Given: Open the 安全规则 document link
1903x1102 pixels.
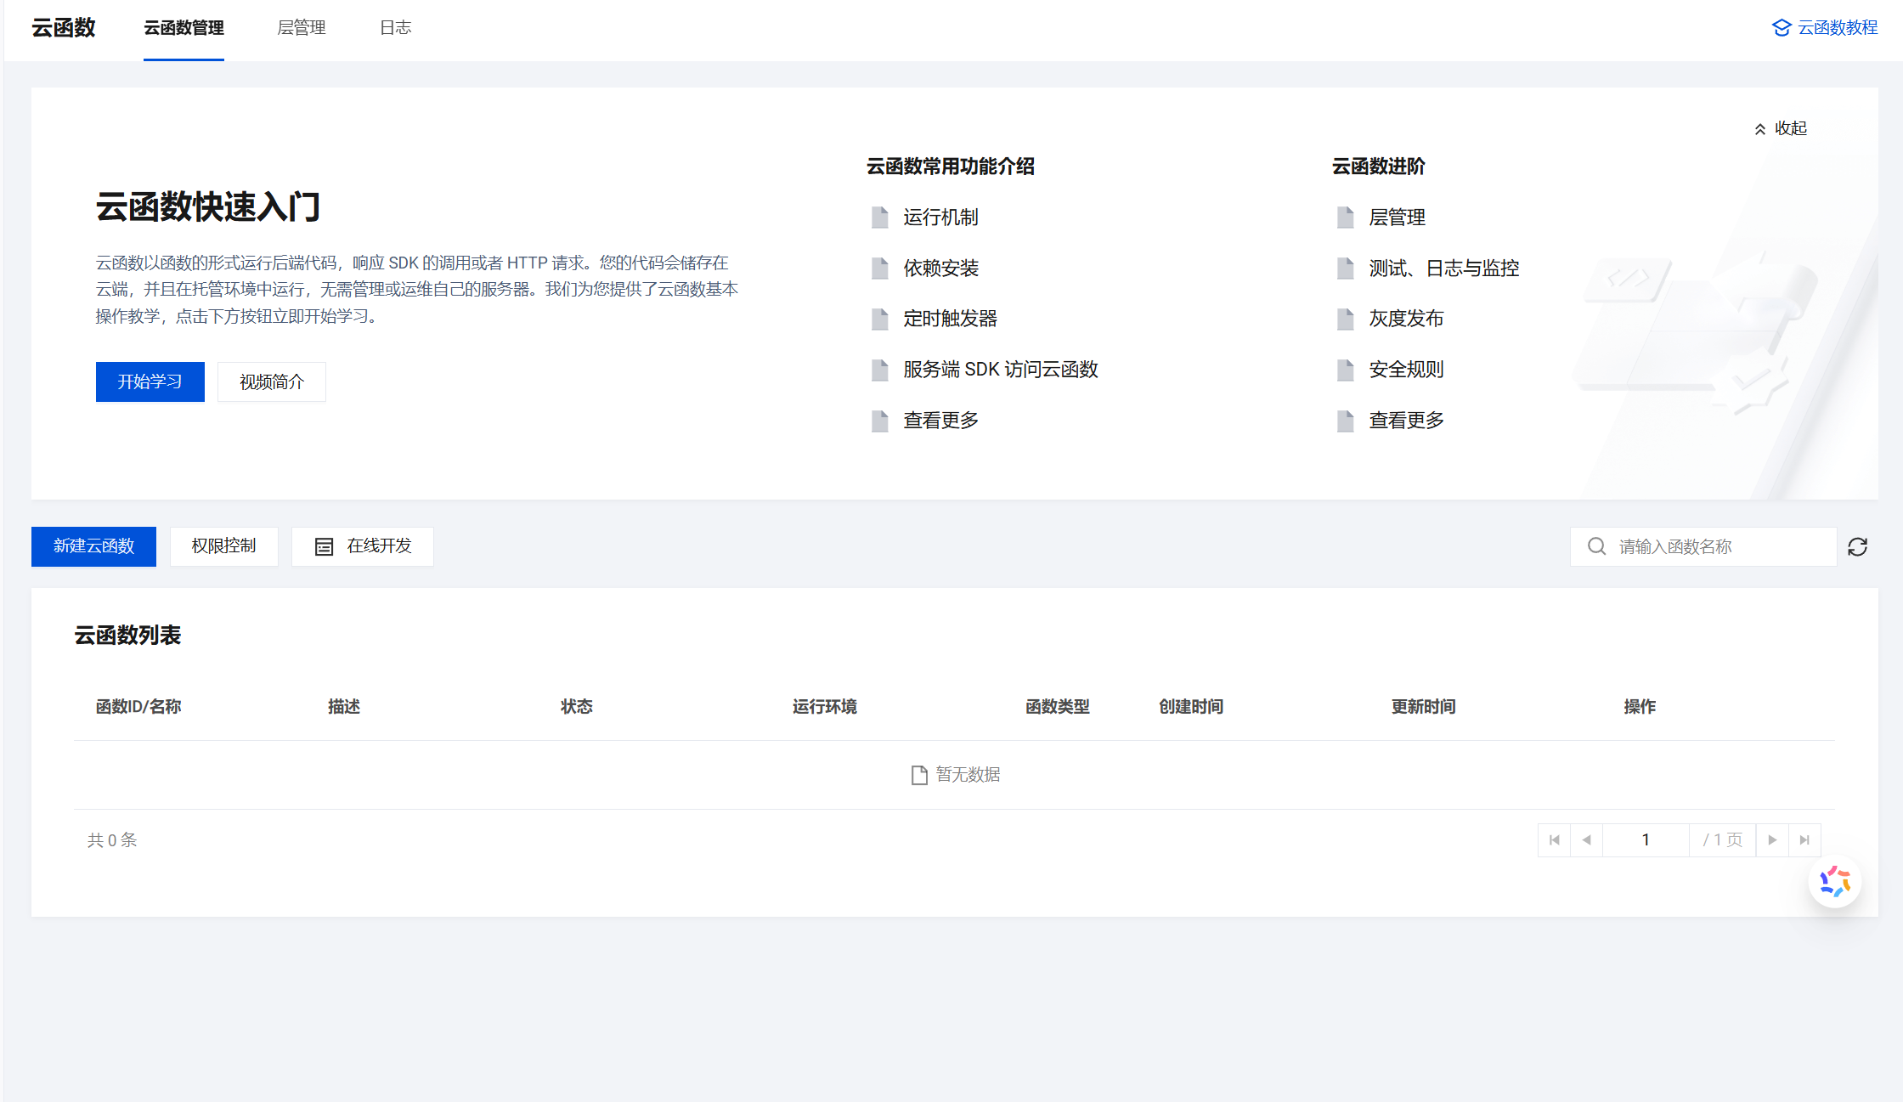Looking at the screenshot, I should coord(1406,370).
